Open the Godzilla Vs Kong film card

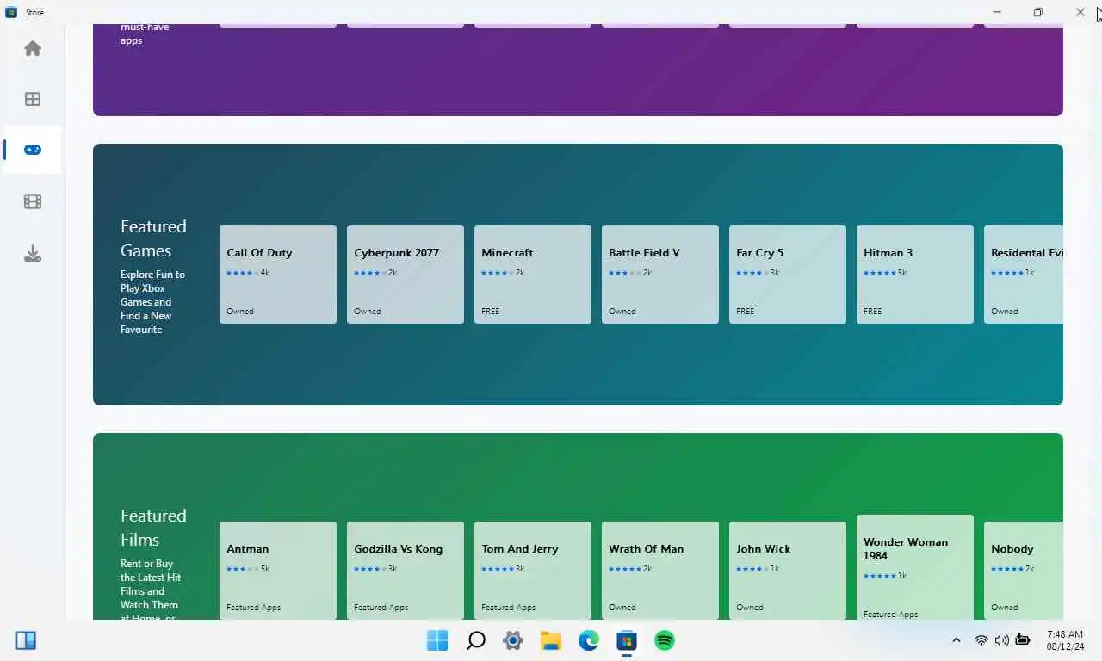[x=406, y=571]
